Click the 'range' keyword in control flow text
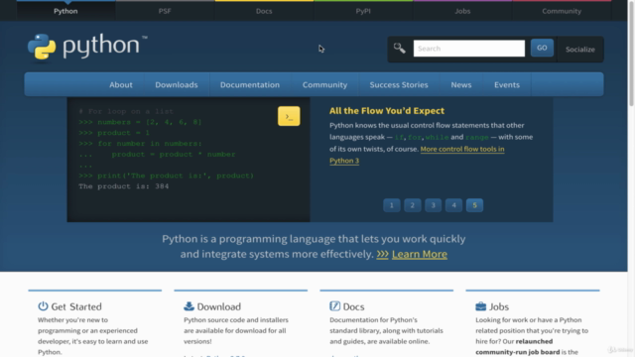Image resolution: width=635 pixels, height=357 pixels. (476, 137)
